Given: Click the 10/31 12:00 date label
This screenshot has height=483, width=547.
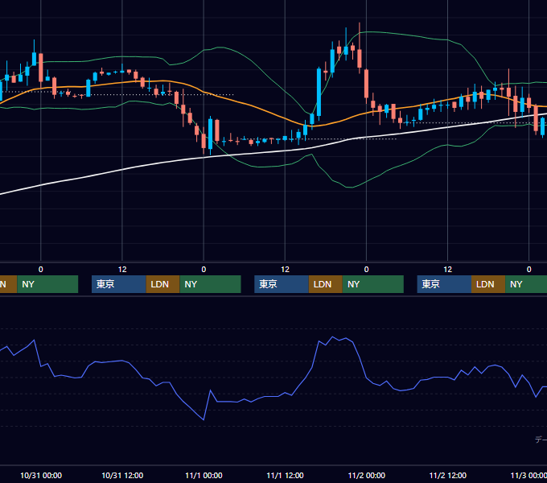Looking at the screenshot, I should (122, 475).
